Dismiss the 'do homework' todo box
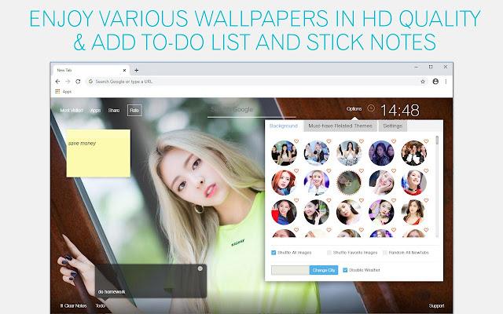The width and height of the screenshot is (503, 314). coord(200,268)
